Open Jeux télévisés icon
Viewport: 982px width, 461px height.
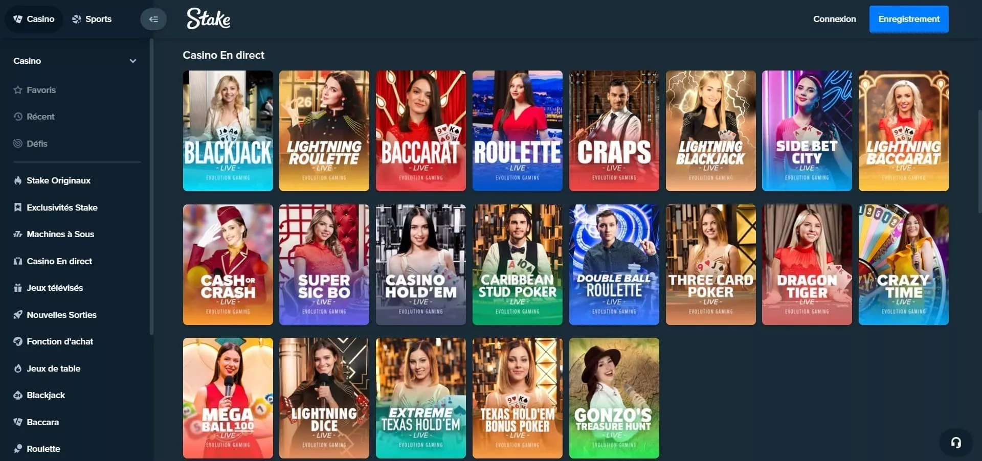(x=18, y=288)
